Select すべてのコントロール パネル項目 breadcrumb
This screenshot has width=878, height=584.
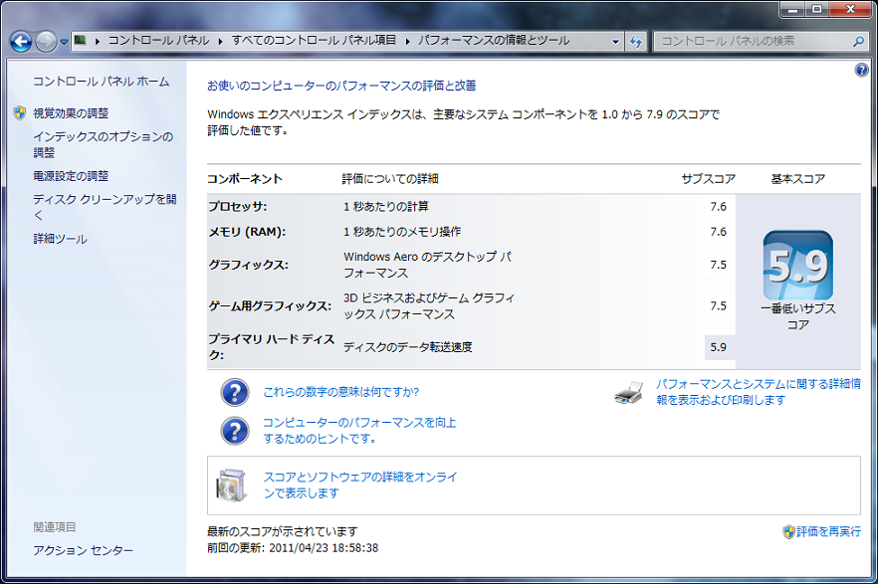(314, 40)
